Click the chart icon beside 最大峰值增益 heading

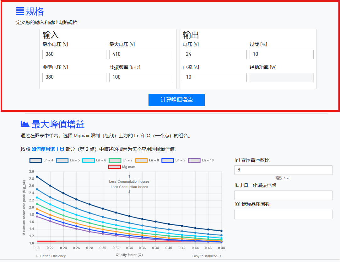25,124
